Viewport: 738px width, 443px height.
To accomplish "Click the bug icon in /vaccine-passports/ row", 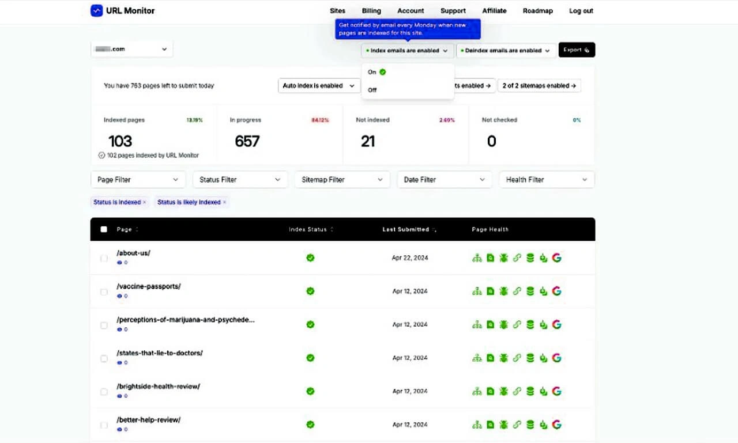I will pyautogui.click(x=503, y=291).
